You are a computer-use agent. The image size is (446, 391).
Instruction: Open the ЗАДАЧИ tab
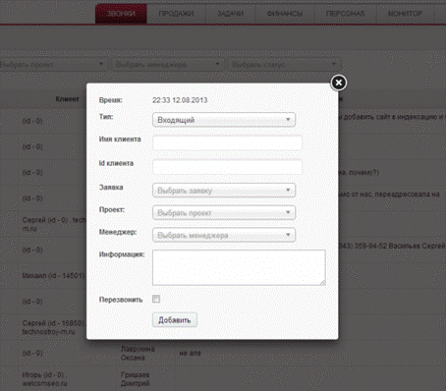[x=231, y=14]
